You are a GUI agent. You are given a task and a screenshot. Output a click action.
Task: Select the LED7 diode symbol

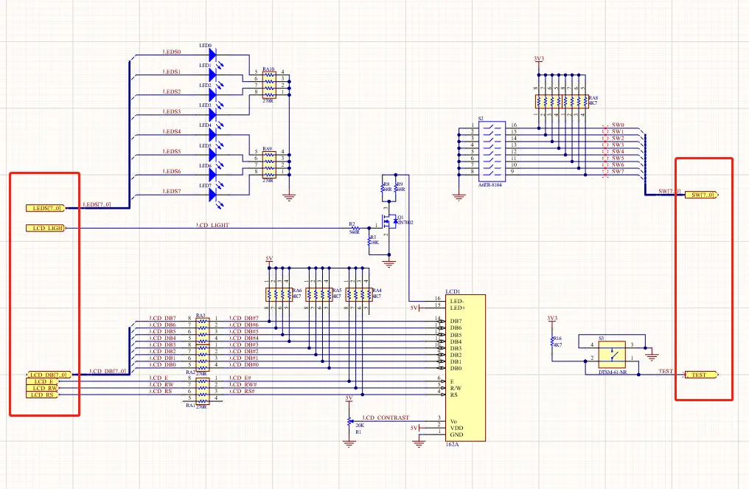[x=213, y=195]
